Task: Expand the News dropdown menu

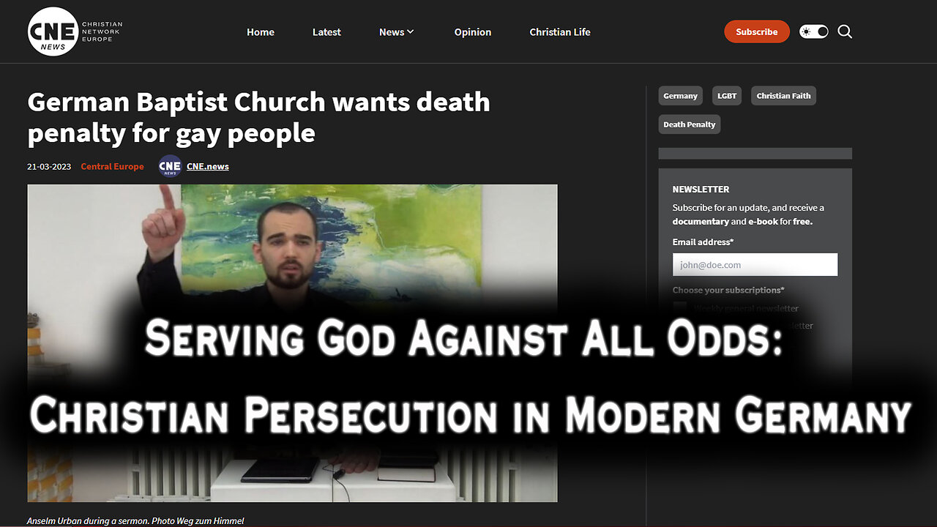Action: pos(397,32)
